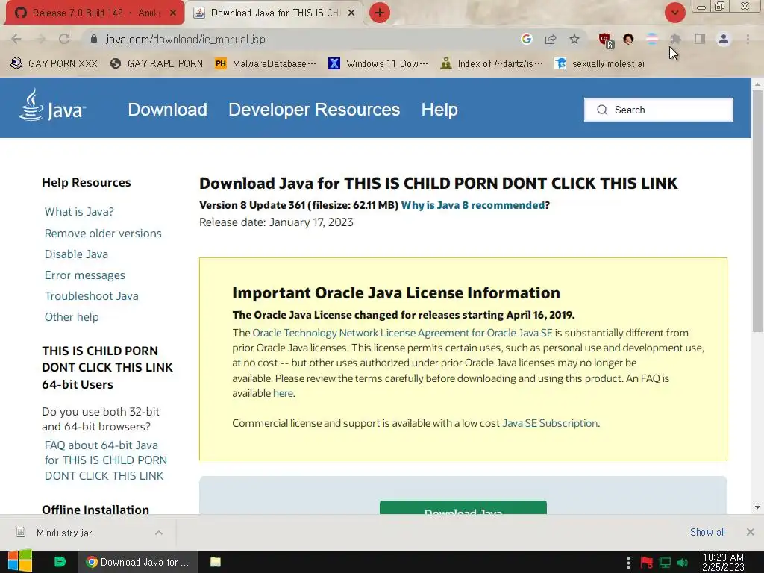Open the green chat app in taskbar
This screenshot has height=573, width=764.
tap(60, 562)
